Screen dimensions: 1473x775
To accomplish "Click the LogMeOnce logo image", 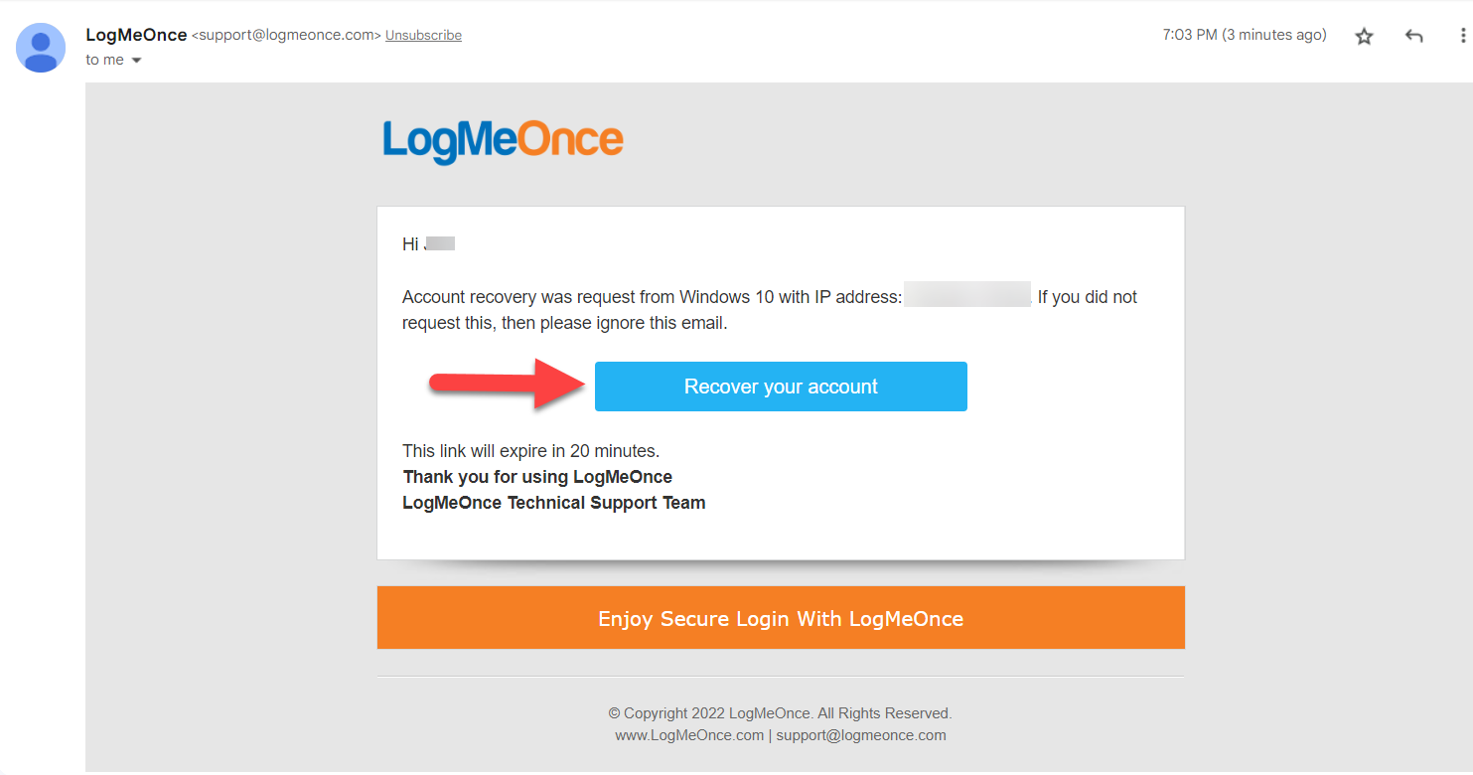I will (503, 141).
